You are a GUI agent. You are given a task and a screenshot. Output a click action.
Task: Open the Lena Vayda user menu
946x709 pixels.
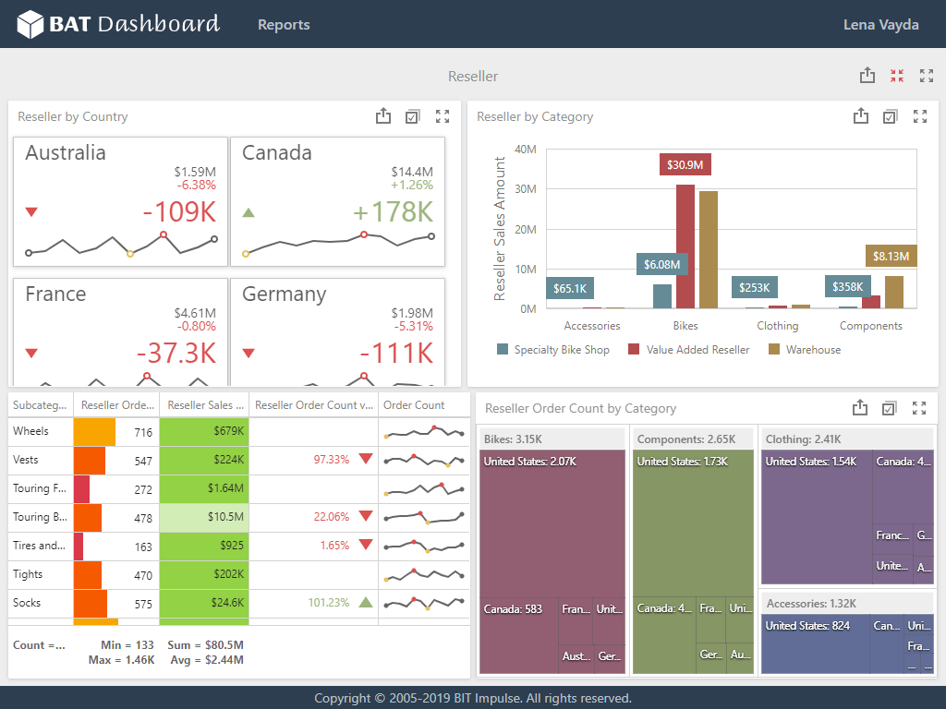[880, 25]
